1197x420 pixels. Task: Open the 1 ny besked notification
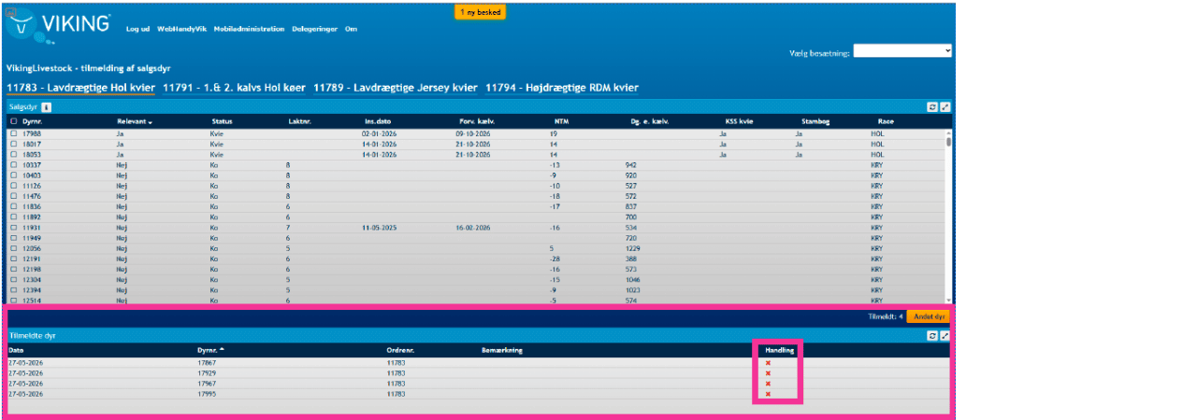point(480,12)
